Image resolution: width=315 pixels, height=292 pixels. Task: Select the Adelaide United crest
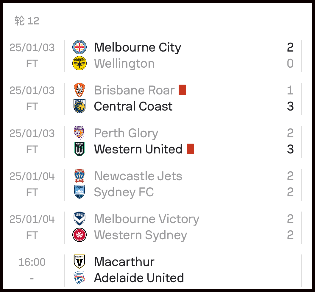click(79, 278)
